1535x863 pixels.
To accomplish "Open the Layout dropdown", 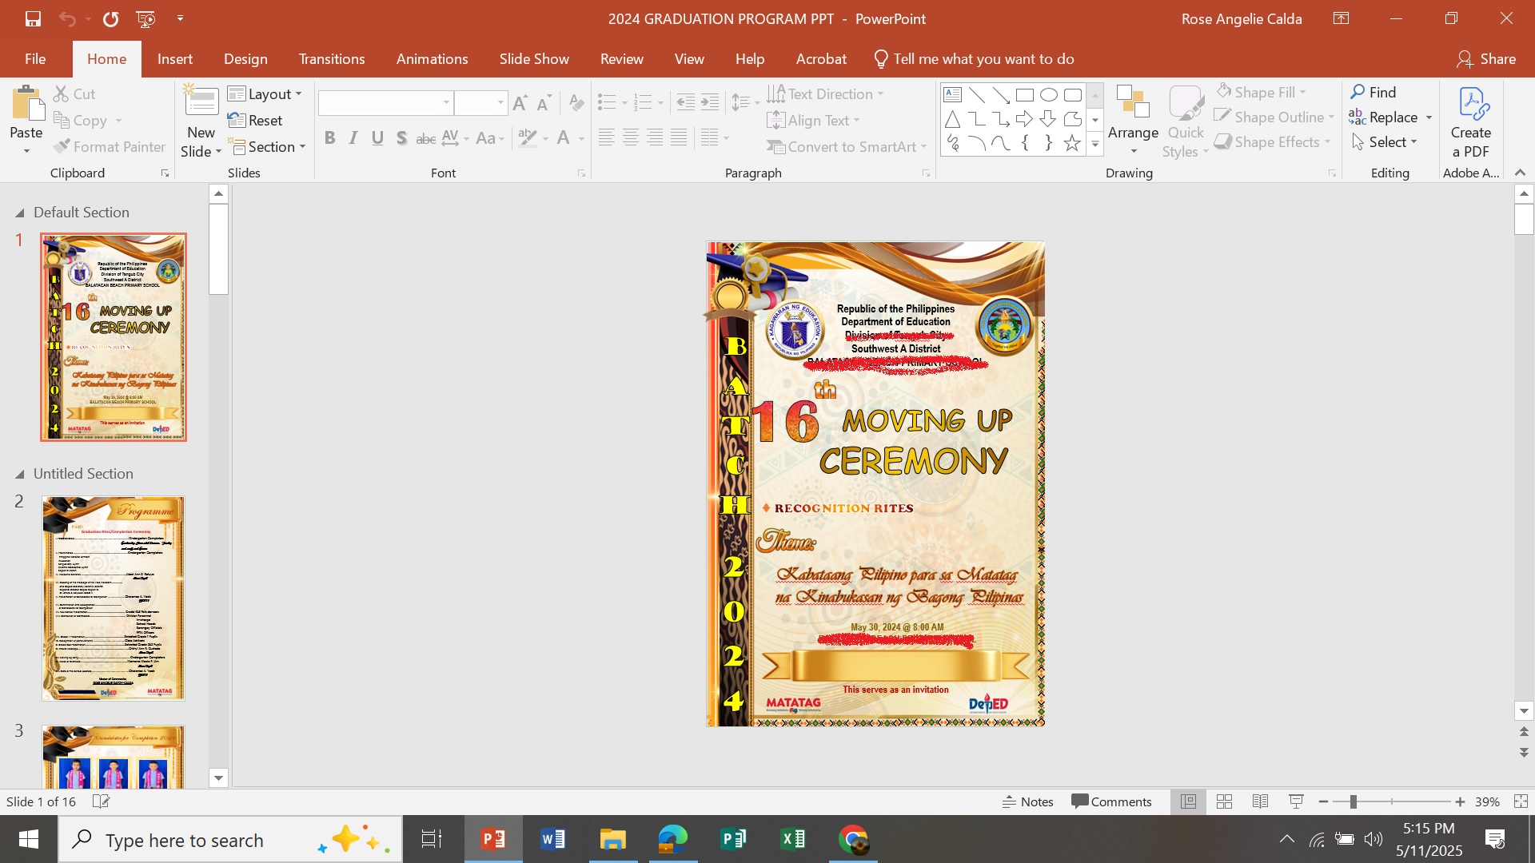I will 265,94.
